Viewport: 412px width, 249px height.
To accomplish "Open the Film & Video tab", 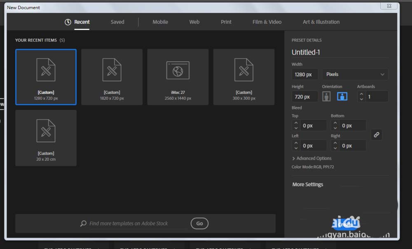I will (267, 22).
